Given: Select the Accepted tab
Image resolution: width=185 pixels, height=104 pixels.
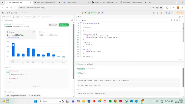Looking at the screenshot, I should tap(17, 17).
